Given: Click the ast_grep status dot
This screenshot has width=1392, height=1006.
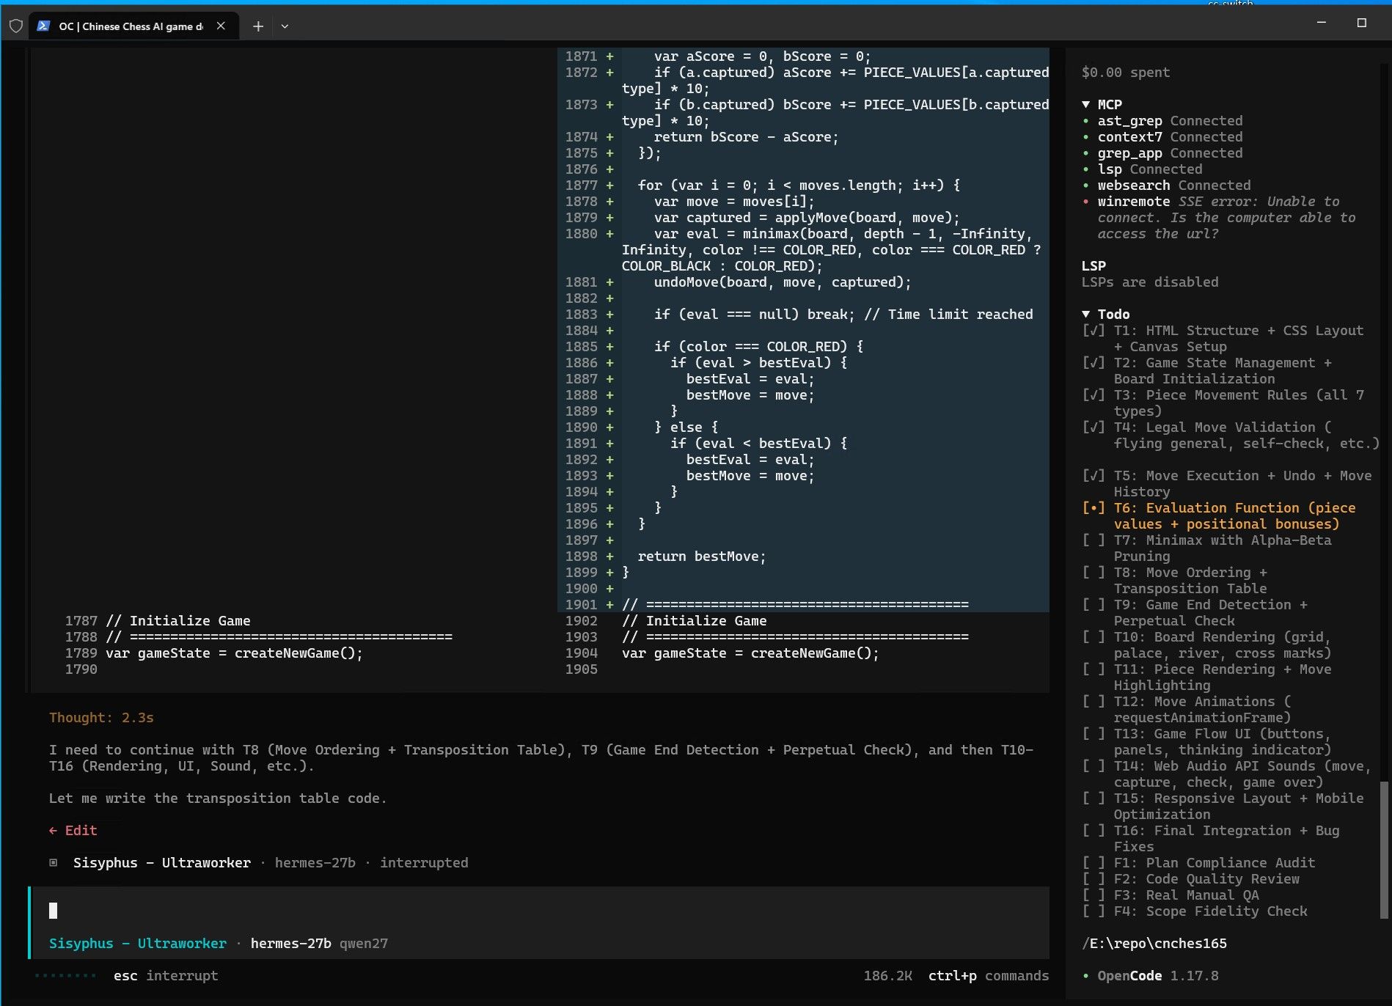Looking at the screenshot, I should (x=1085, y=121).
